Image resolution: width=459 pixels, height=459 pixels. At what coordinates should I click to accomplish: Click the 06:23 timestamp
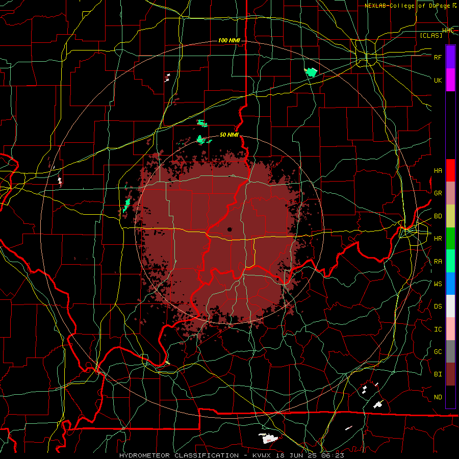click(x=332, y=455)
